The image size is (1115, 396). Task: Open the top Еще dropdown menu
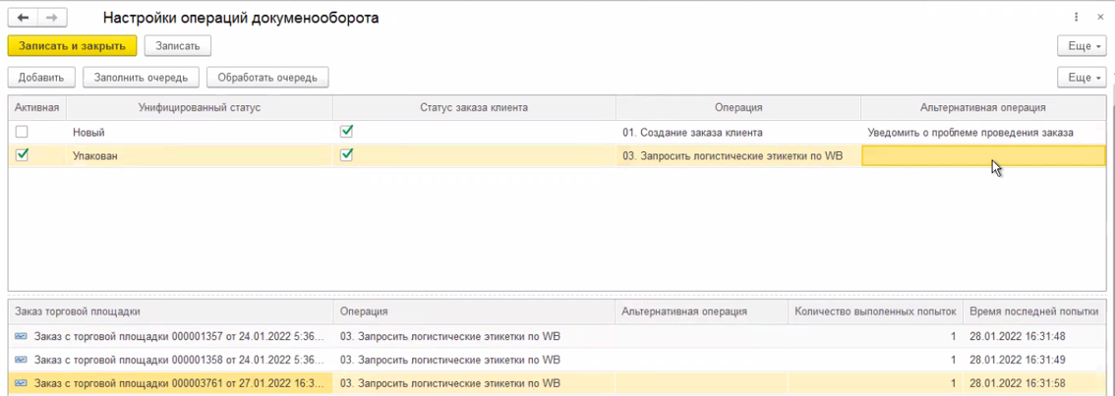pyautogui.click(x=1081, y=46)
